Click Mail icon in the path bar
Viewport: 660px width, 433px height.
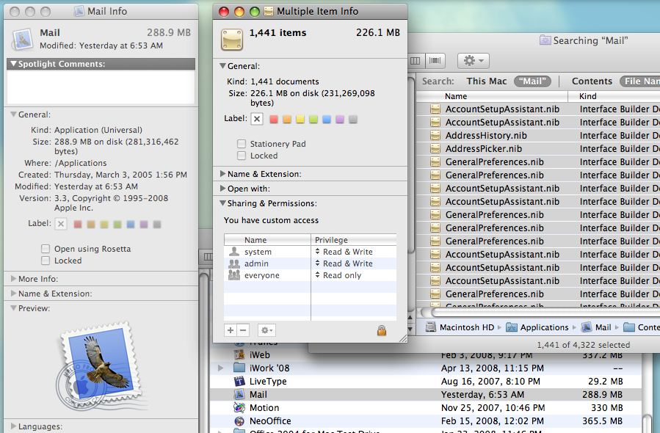[587, 327]
